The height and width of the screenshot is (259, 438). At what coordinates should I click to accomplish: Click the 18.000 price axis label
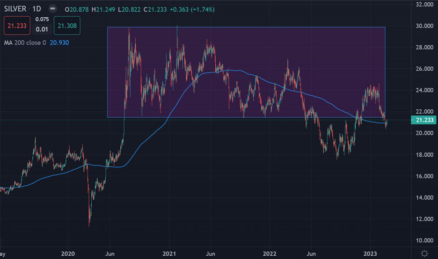tap(424, 155)
